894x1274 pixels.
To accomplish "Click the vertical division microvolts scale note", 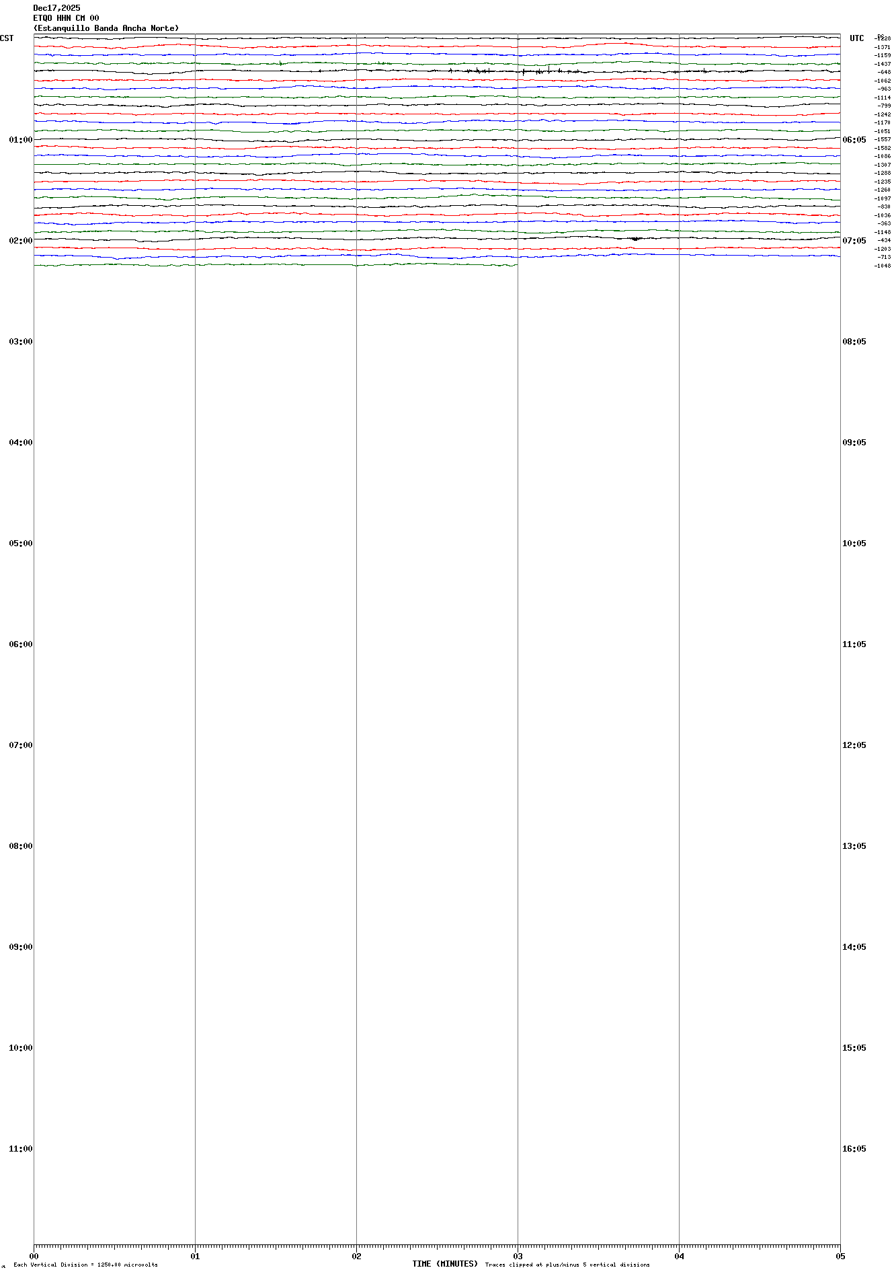I will tap(85, 1265).
